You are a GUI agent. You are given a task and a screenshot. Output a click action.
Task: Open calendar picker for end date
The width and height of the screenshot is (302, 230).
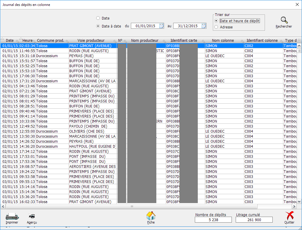(204, 26)
